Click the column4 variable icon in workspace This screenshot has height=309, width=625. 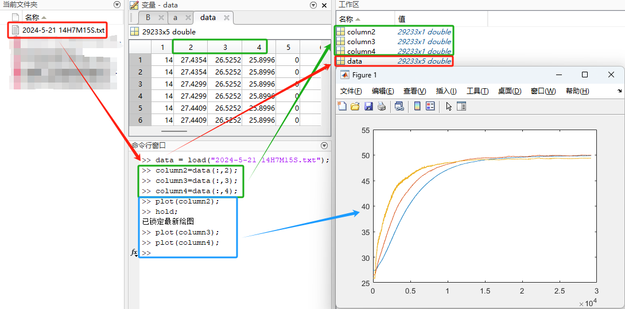tap(341, 51)
